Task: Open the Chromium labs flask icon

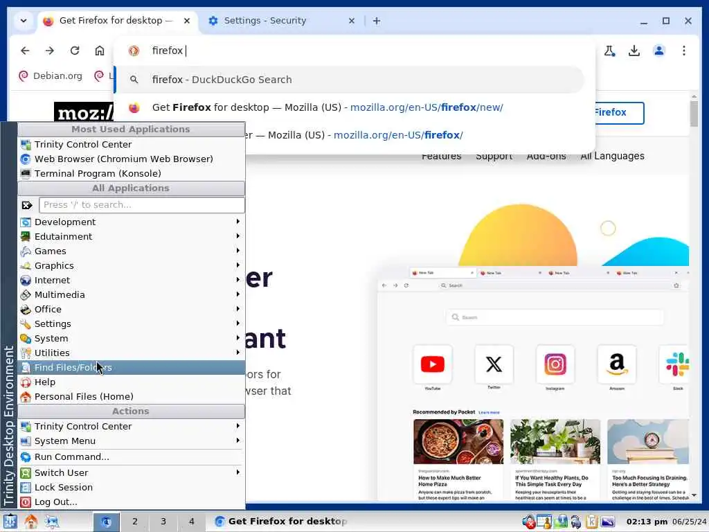Action: (x=609, y=51)
